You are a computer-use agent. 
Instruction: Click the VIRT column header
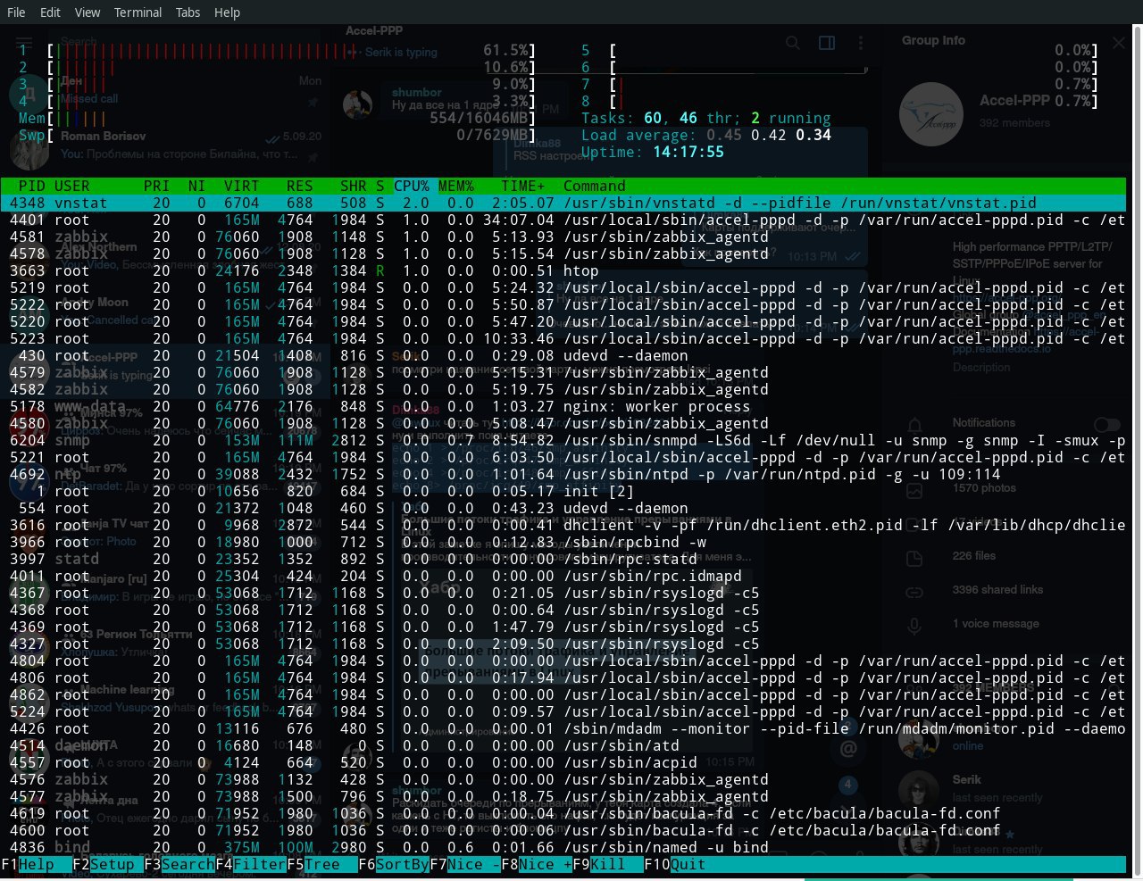(x=241, y=186)
